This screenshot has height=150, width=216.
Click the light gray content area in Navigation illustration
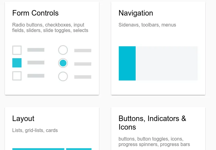pos(167,63)
